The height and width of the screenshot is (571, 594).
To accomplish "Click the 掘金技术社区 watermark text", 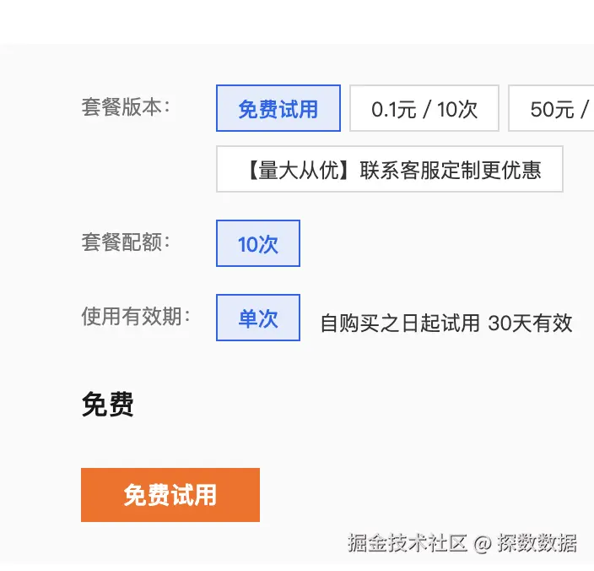I will coord(408,542).
